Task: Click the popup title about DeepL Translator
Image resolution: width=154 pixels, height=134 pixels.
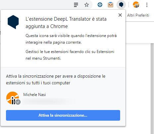Action: tap(66, 23)
